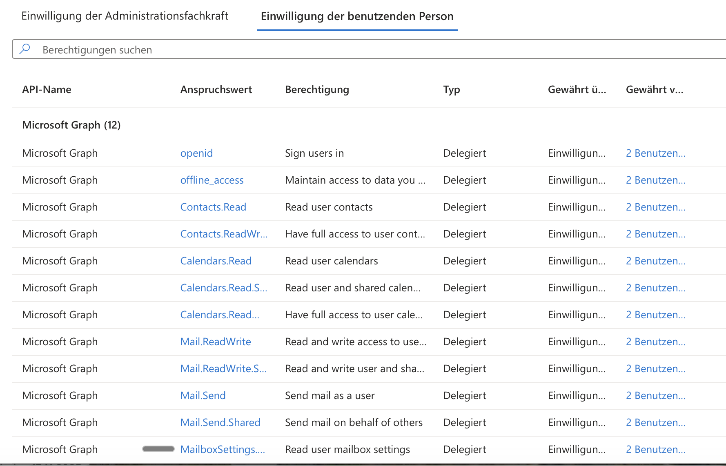
Task: Show 2 Benutzende for openid row
Action: pyautogui.click(x=655, y=153)
